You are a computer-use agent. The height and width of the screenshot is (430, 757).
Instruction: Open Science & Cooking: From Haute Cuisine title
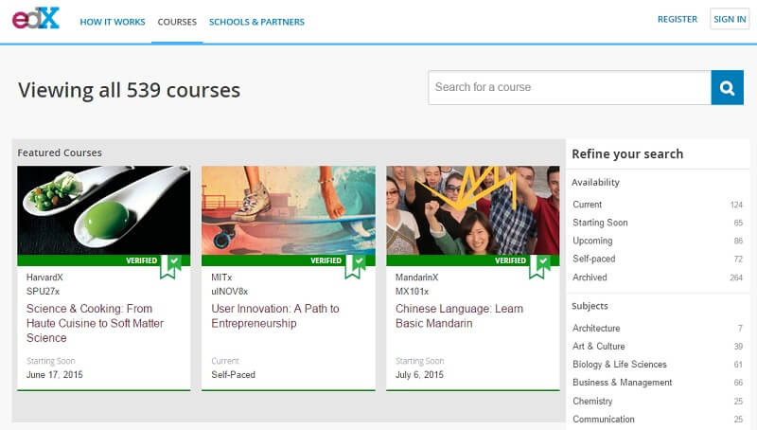[x=96, y=323]
